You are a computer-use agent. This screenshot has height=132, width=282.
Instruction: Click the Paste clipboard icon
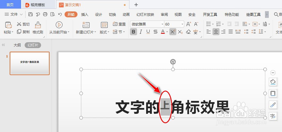coord(8,25)
